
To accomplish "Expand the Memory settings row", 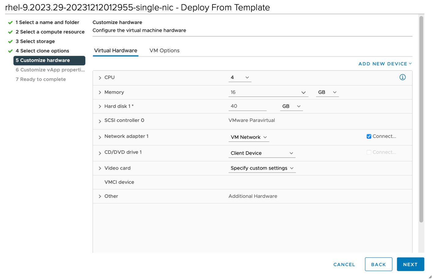I will (x=100, y=92).
